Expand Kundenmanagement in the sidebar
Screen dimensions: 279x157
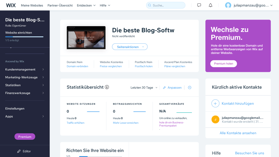[x=25, y=69]
